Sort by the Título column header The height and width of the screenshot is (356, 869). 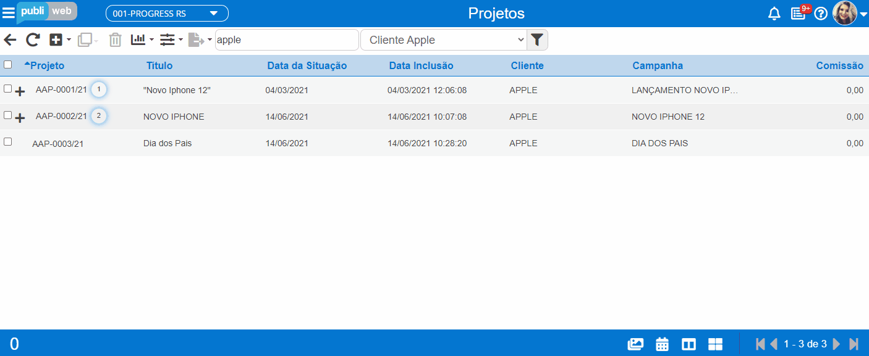click(159, 66)
